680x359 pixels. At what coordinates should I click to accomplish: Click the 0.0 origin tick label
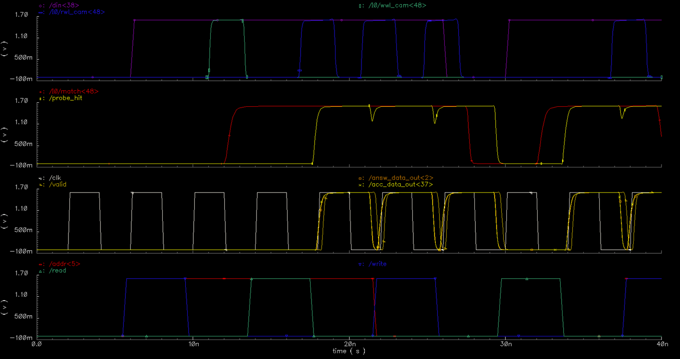point(36,345)
